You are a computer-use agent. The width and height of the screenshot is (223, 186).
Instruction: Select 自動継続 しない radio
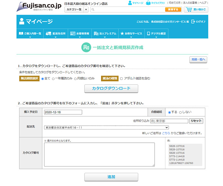tap(180, 112)
